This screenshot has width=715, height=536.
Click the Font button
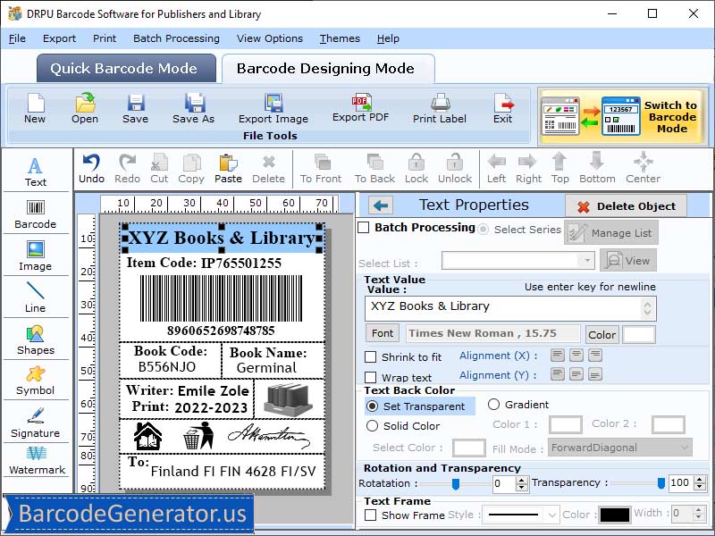[x=383, y=333]
